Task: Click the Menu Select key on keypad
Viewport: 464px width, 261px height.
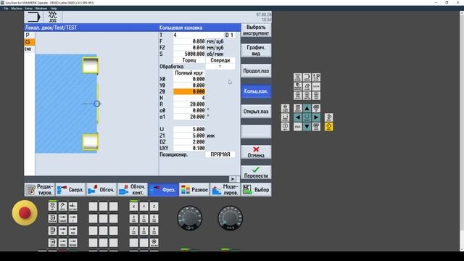Action: pos(298,96)
